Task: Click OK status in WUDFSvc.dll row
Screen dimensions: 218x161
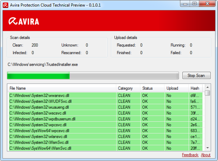Action: coord(145,101)
